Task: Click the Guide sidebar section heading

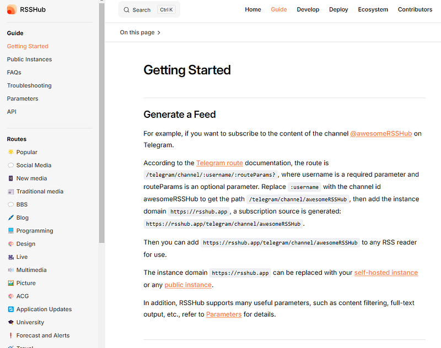Action: coord(15,33)
